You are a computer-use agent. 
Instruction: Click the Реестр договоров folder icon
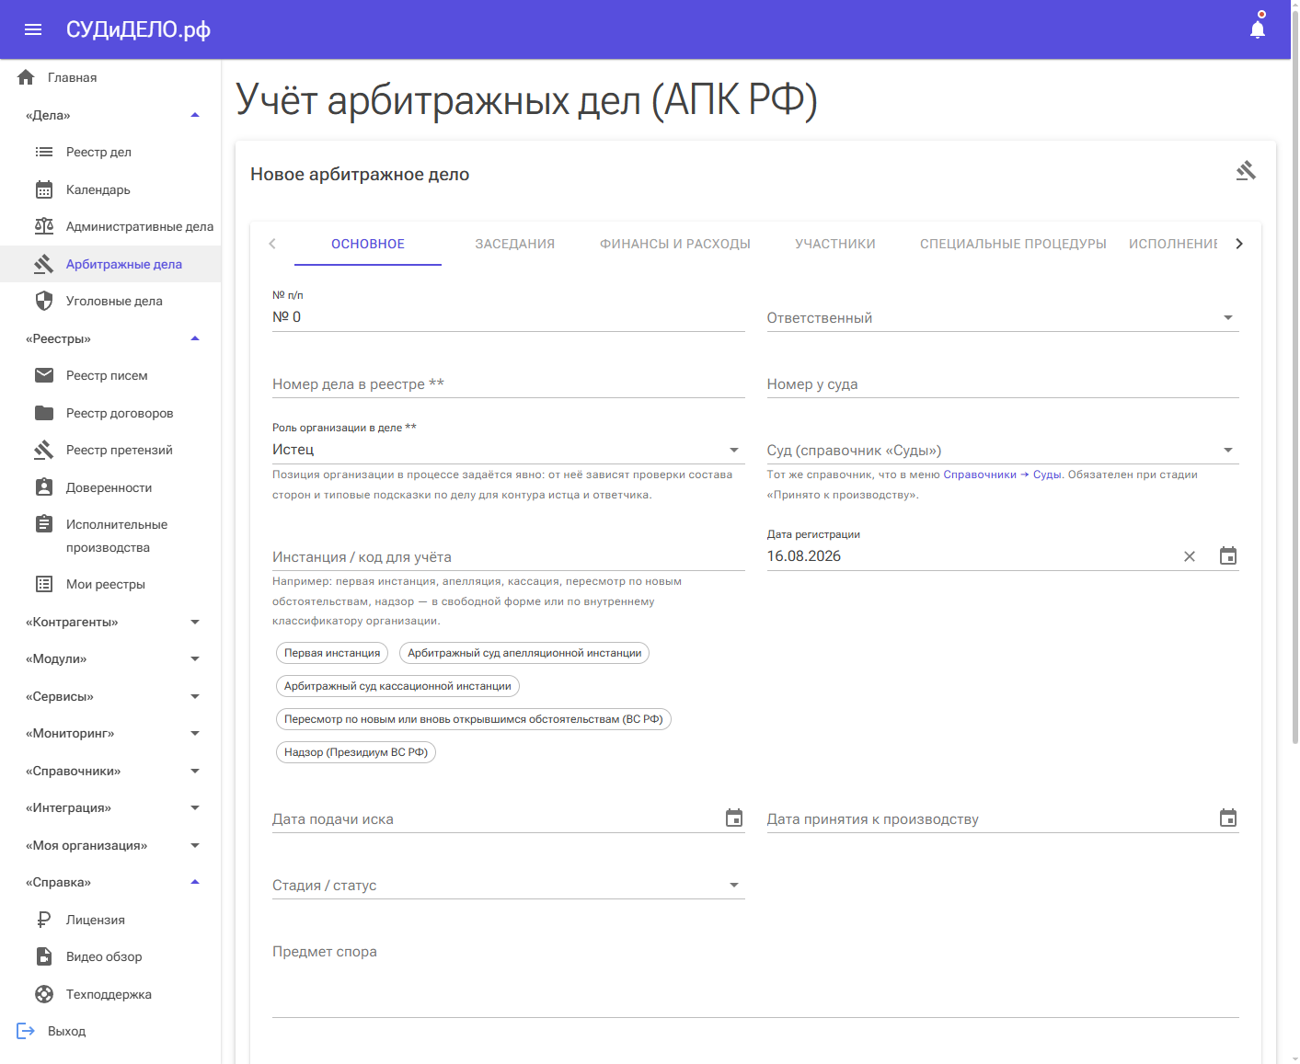(44, 413)
